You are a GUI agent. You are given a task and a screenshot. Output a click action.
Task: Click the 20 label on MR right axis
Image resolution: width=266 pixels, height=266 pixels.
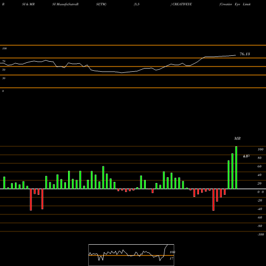click(260, 184)
